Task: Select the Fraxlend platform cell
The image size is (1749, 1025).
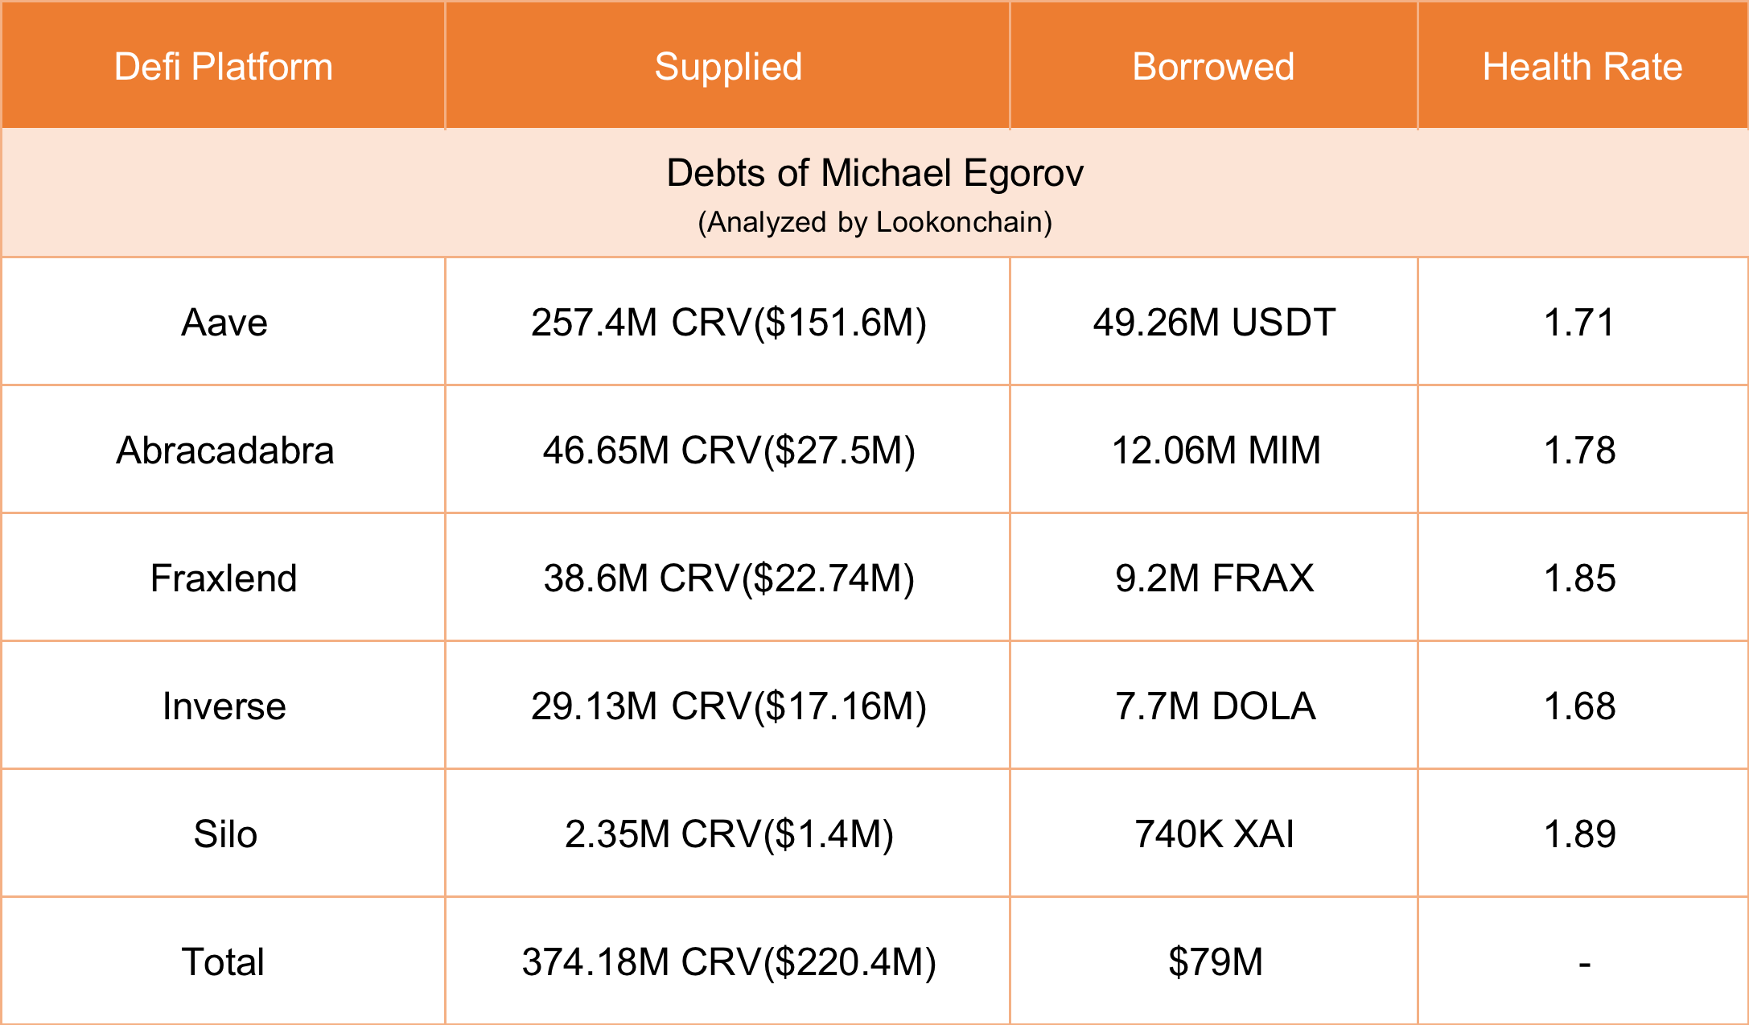Action: tap(224, 578)
